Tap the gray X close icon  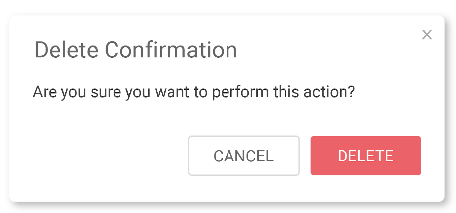click(427, 35)
